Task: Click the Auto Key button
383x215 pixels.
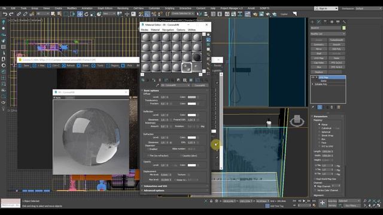Action: pyautogui.click(x=332, y=201)
